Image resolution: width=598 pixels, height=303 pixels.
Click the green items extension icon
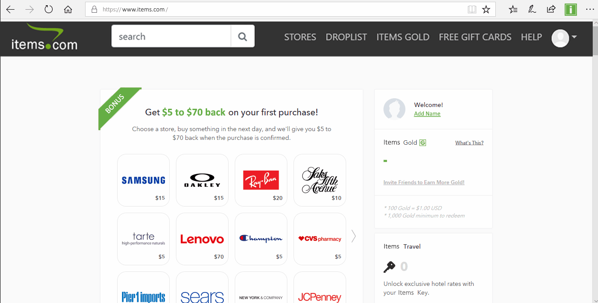point(571,9)
